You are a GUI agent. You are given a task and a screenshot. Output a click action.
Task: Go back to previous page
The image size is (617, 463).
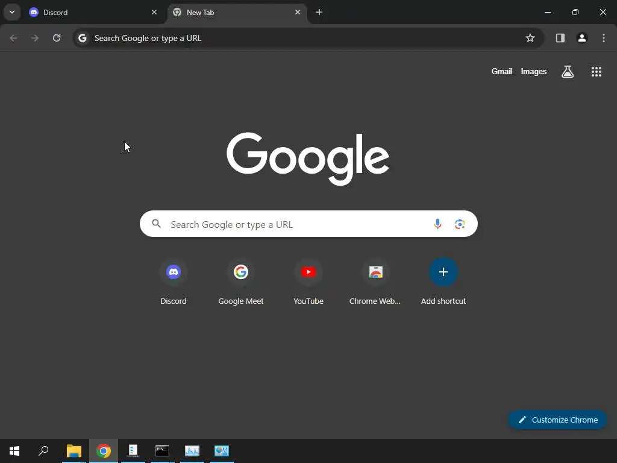(13, 38)
